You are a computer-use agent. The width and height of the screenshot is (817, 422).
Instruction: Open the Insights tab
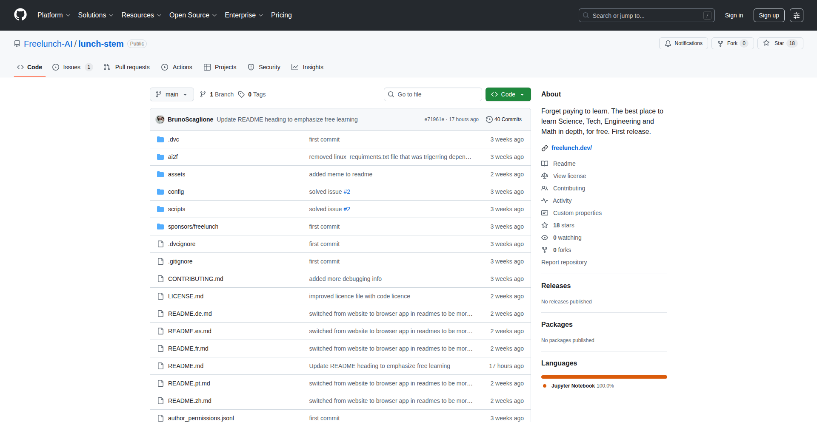coord(307,67)
